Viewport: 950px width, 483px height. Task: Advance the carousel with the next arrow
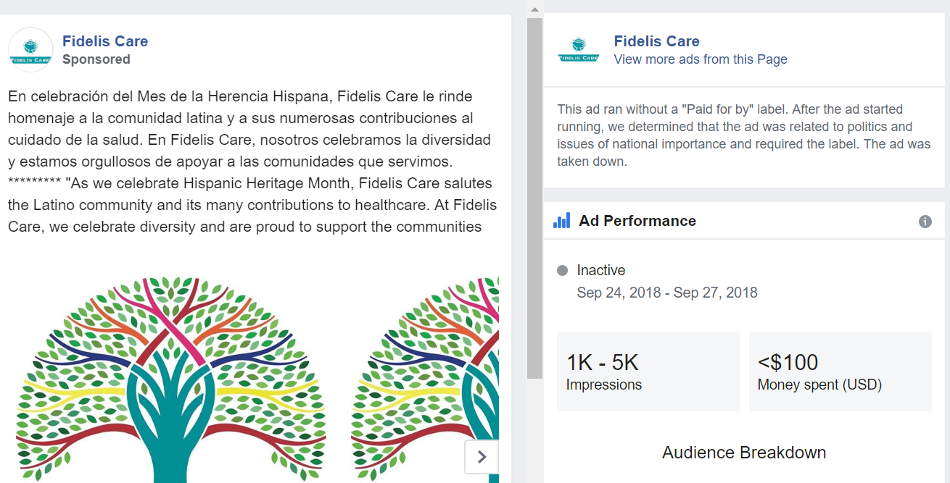click(482, 457)
